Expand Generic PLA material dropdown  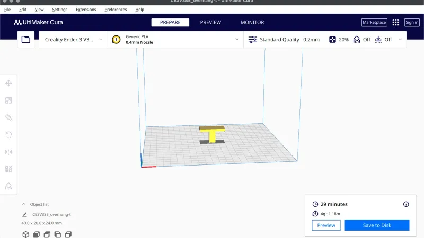[175, 39]
